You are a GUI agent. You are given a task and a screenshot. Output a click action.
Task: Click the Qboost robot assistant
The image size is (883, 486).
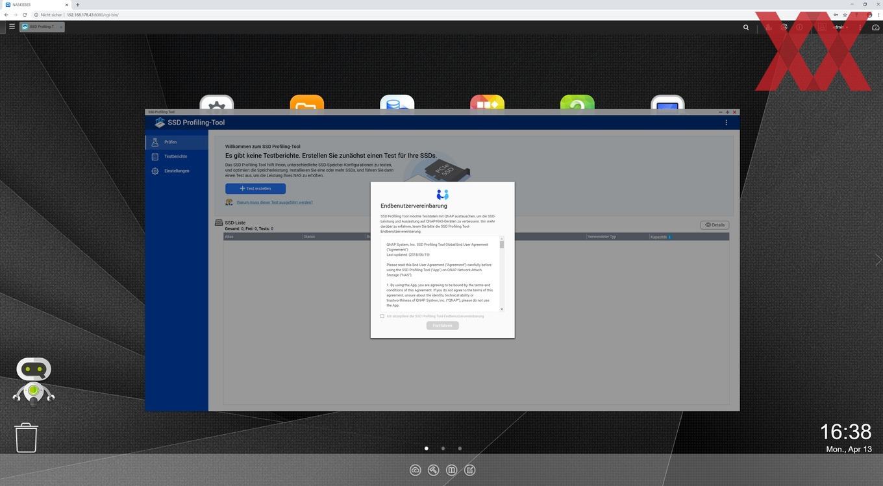[33, 381]
